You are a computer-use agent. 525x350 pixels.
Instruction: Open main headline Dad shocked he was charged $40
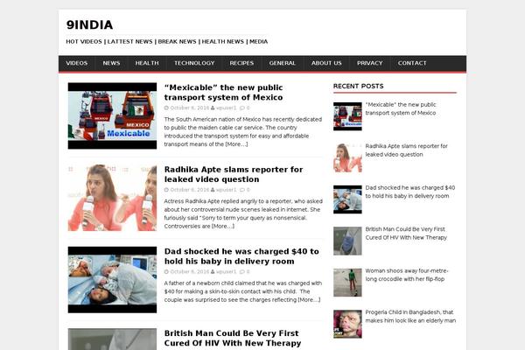(241, 256)
